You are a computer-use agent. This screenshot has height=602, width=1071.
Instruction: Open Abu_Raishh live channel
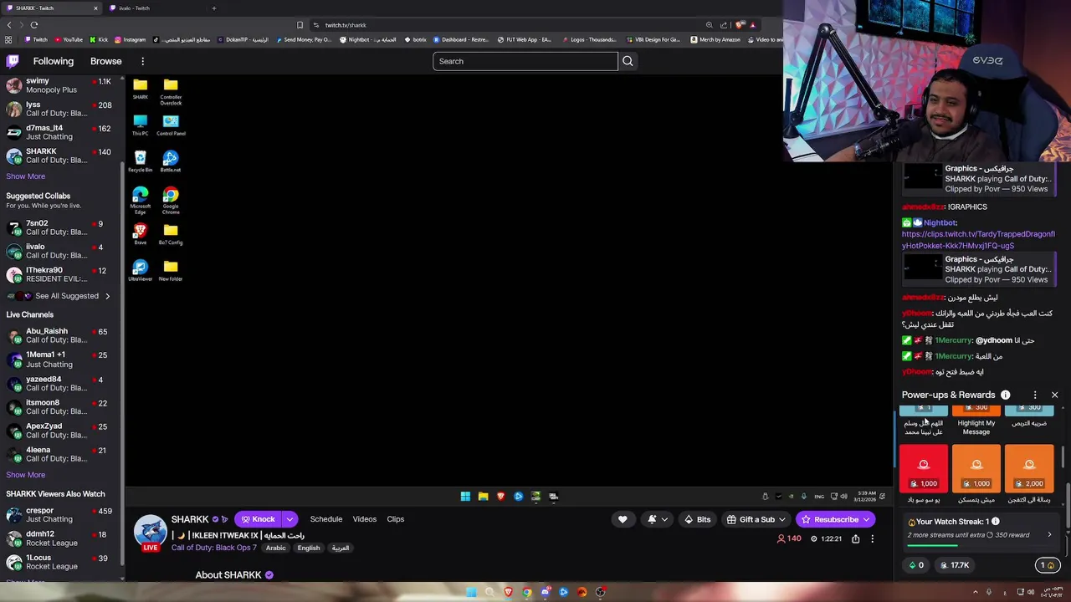click(x=60, y=335)
